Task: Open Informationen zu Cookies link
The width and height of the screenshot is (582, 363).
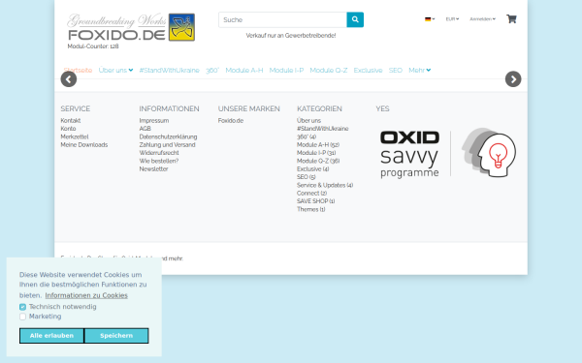Action: tap(86, 295)
